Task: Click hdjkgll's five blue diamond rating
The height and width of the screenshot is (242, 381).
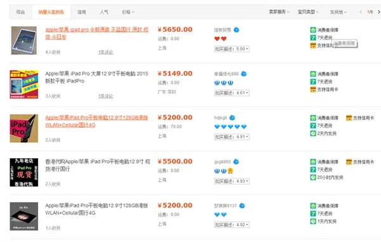Action: point(231,126)
